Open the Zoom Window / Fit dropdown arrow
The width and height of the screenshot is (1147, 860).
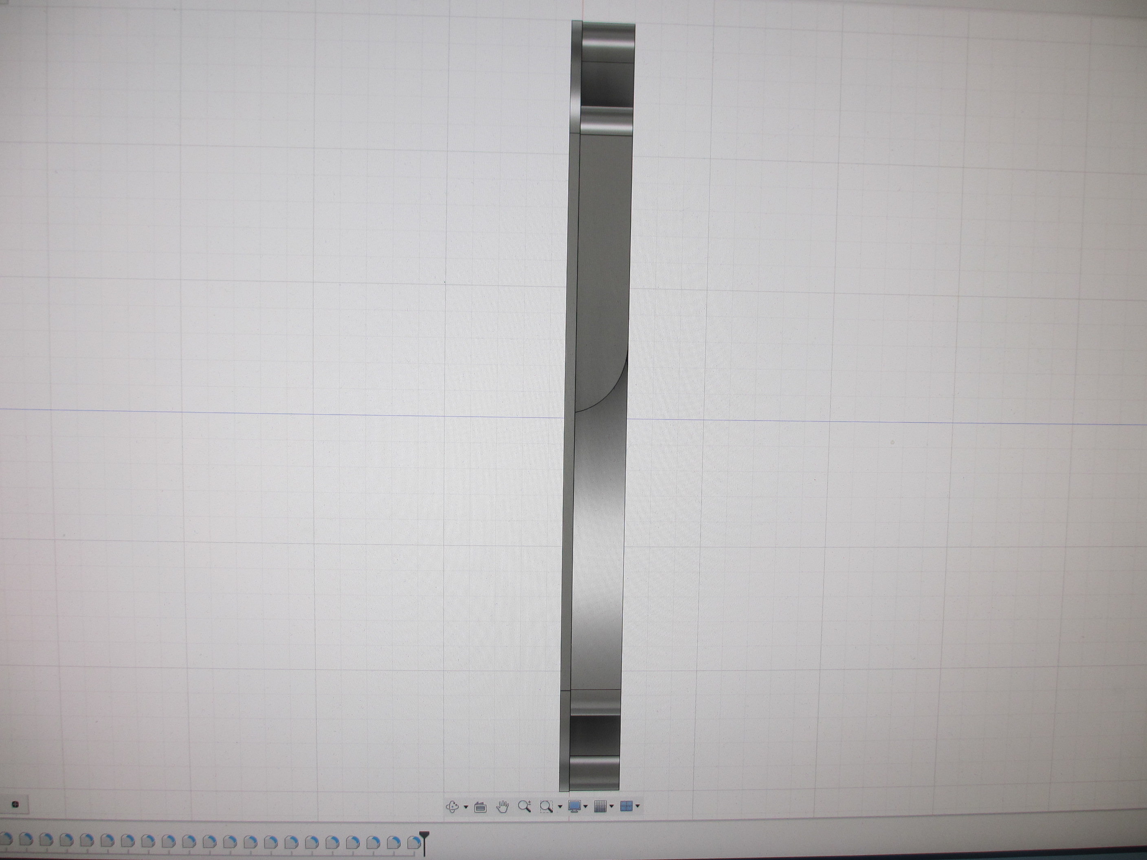pos(560,807)
